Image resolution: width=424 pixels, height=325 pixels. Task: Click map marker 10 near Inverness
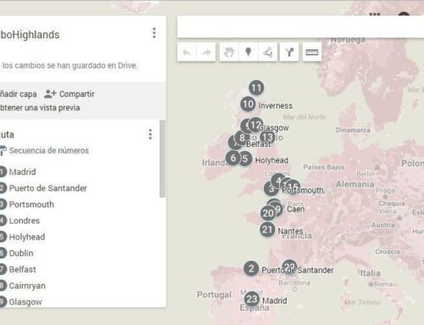coord(248,104)
